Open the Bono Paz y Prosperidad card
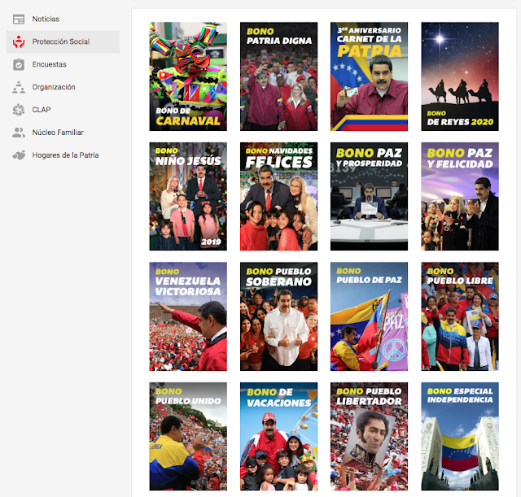This screenshot has width=521, height=497. point(369,197)
